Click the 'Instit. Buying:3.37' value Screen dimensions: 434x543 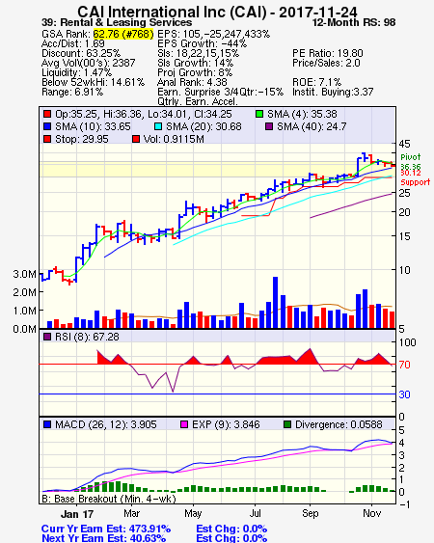click(x=333, y=93)
